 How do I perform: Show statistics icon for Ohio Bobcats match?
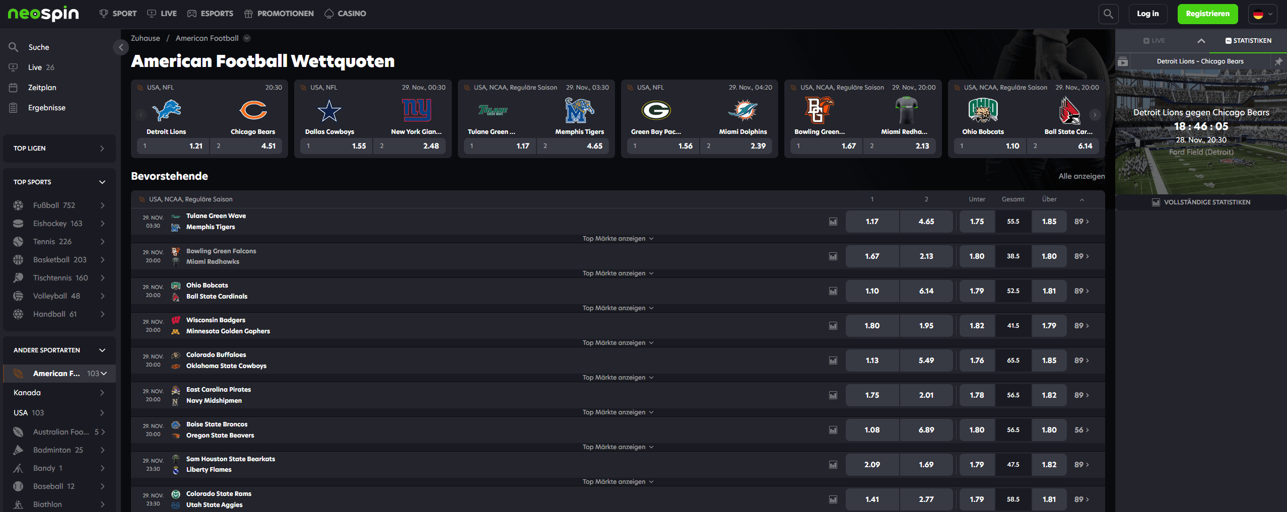833,291
